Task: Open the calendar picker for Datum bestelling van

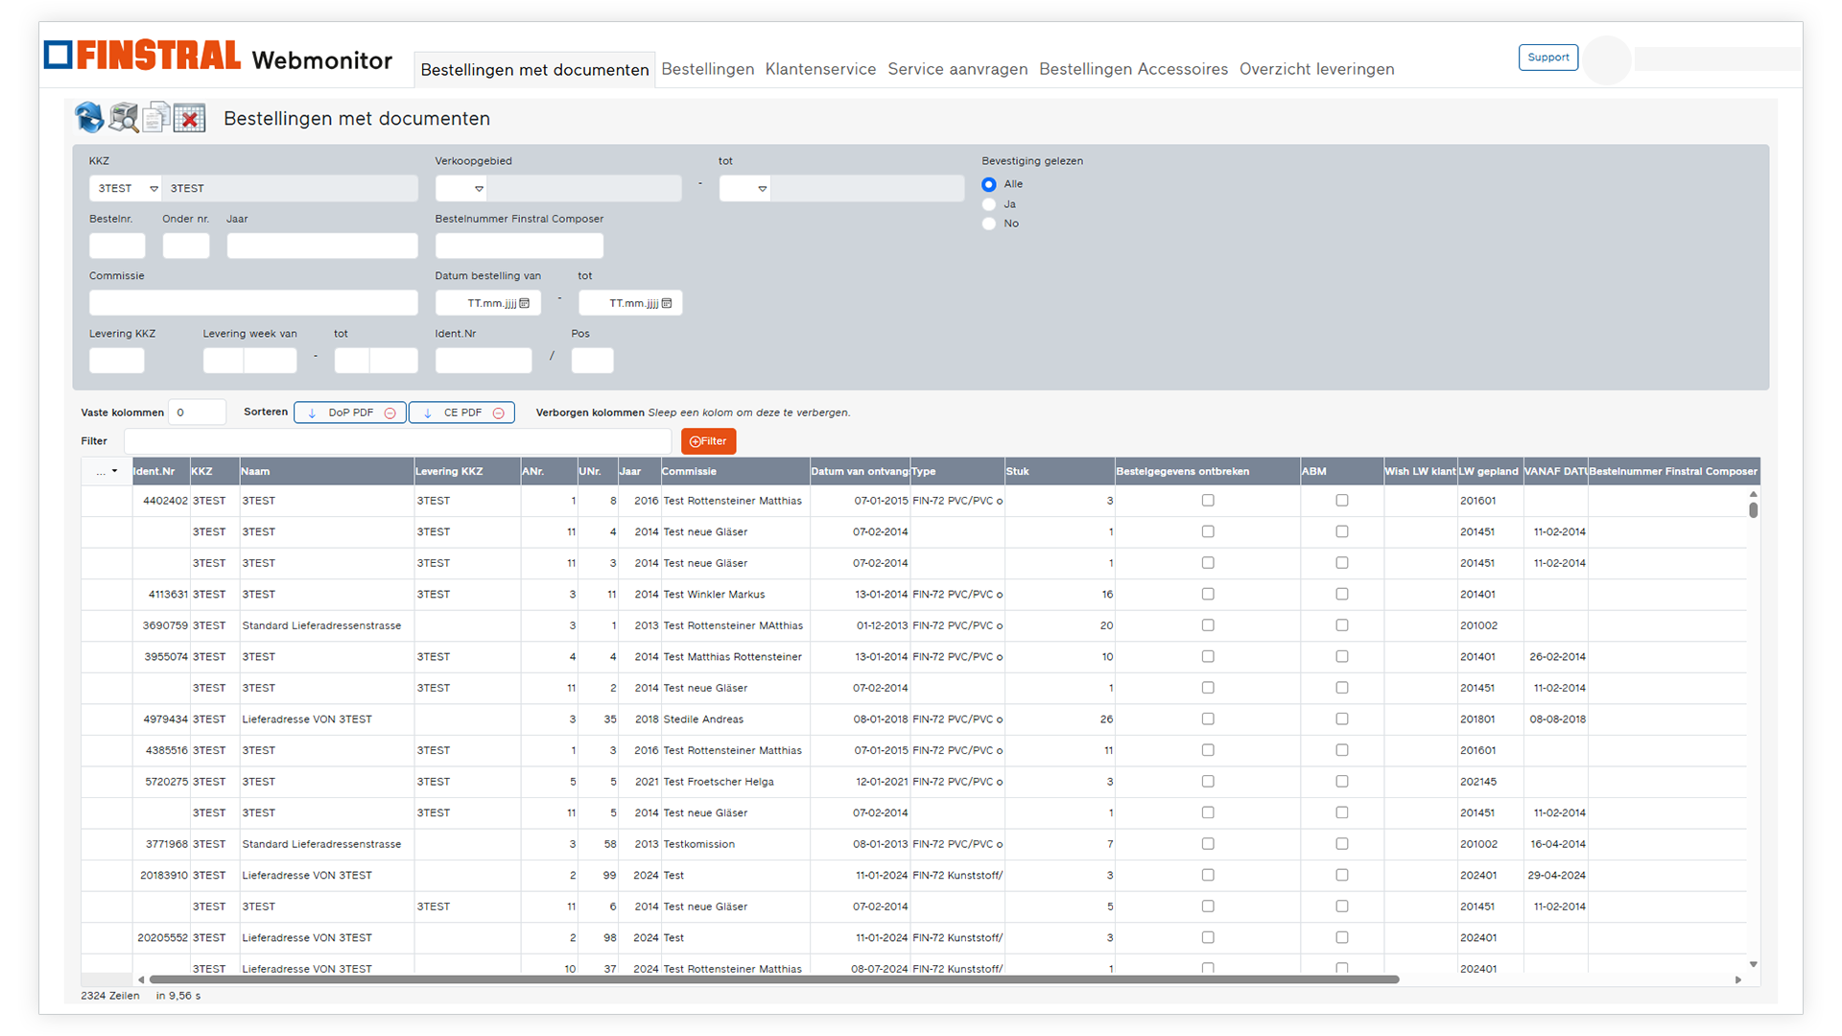Action: tap(525, 303)
